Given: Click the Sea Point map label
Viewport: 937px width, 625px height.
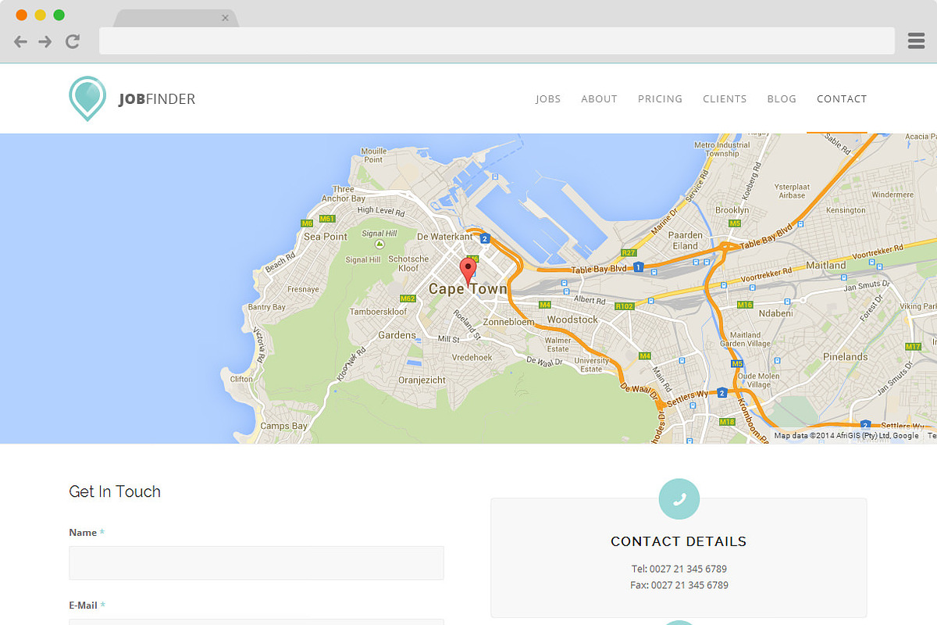Looking at the screenshot, I should 326,237.
